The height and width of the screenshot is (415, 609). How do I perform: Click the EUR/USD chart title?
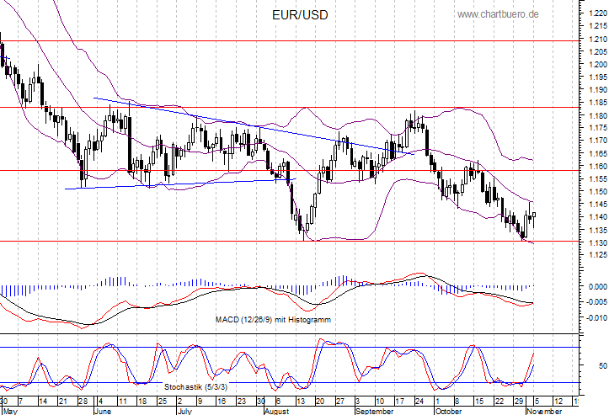point(301,15)
